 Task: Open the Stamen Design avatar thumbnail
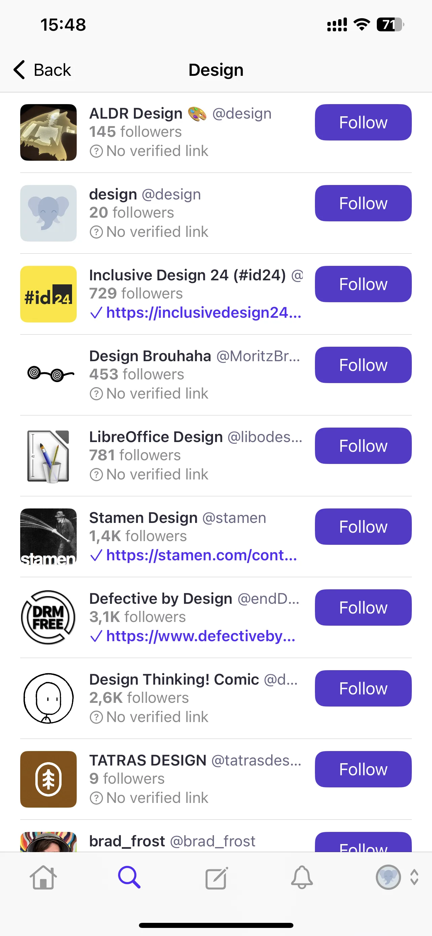tap(48, 537)
